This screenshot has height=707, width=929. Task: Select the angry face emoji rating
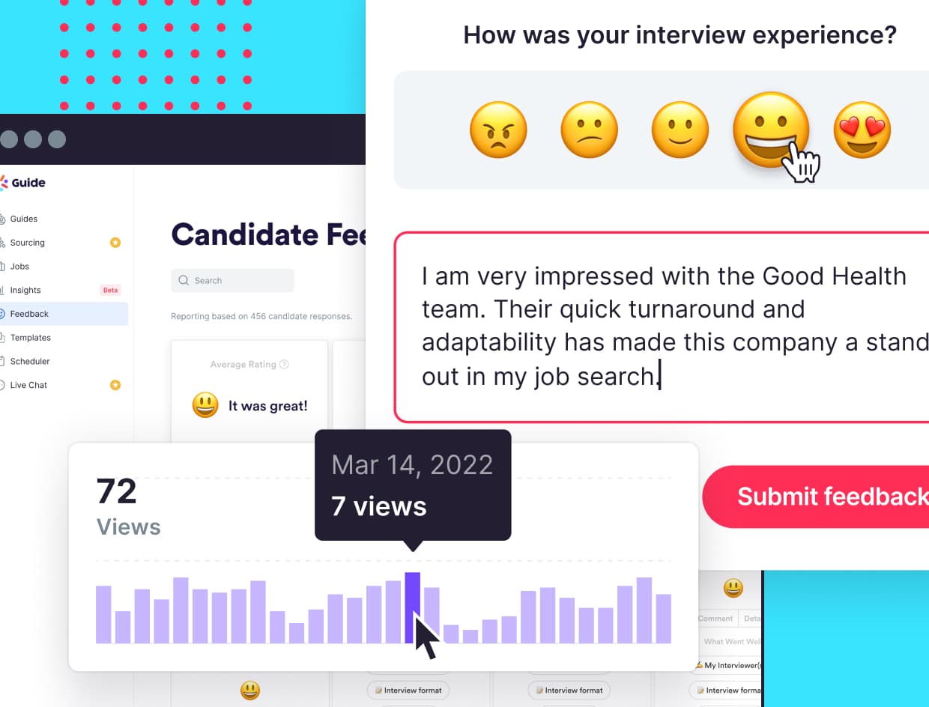pyautogui.click(x=498, y=130)
